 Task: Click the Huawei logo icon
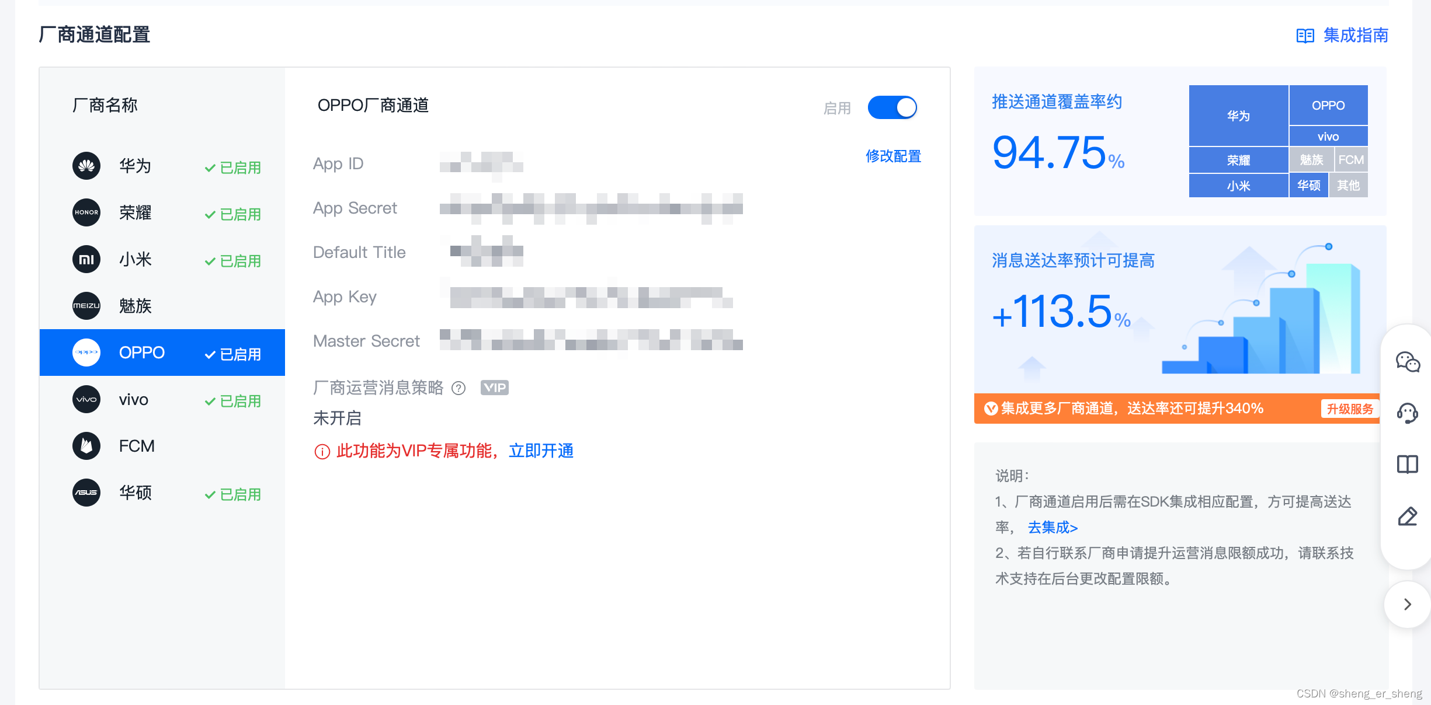(86, 166)
